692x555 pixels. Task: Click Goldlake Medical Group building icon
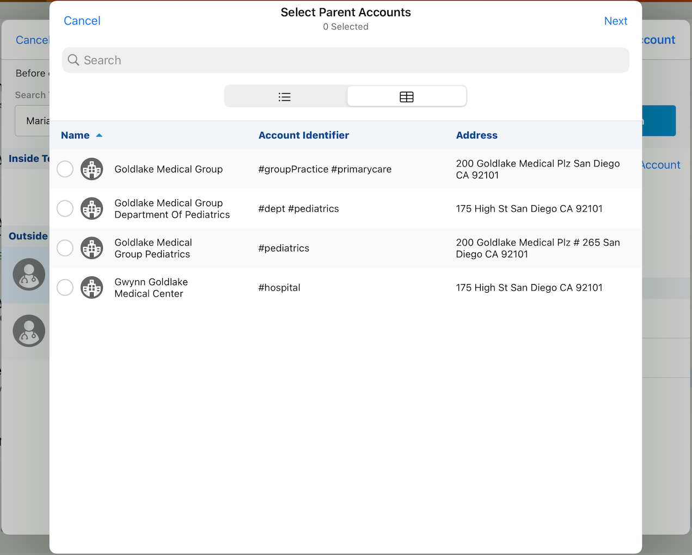click(x=91, y=169)
